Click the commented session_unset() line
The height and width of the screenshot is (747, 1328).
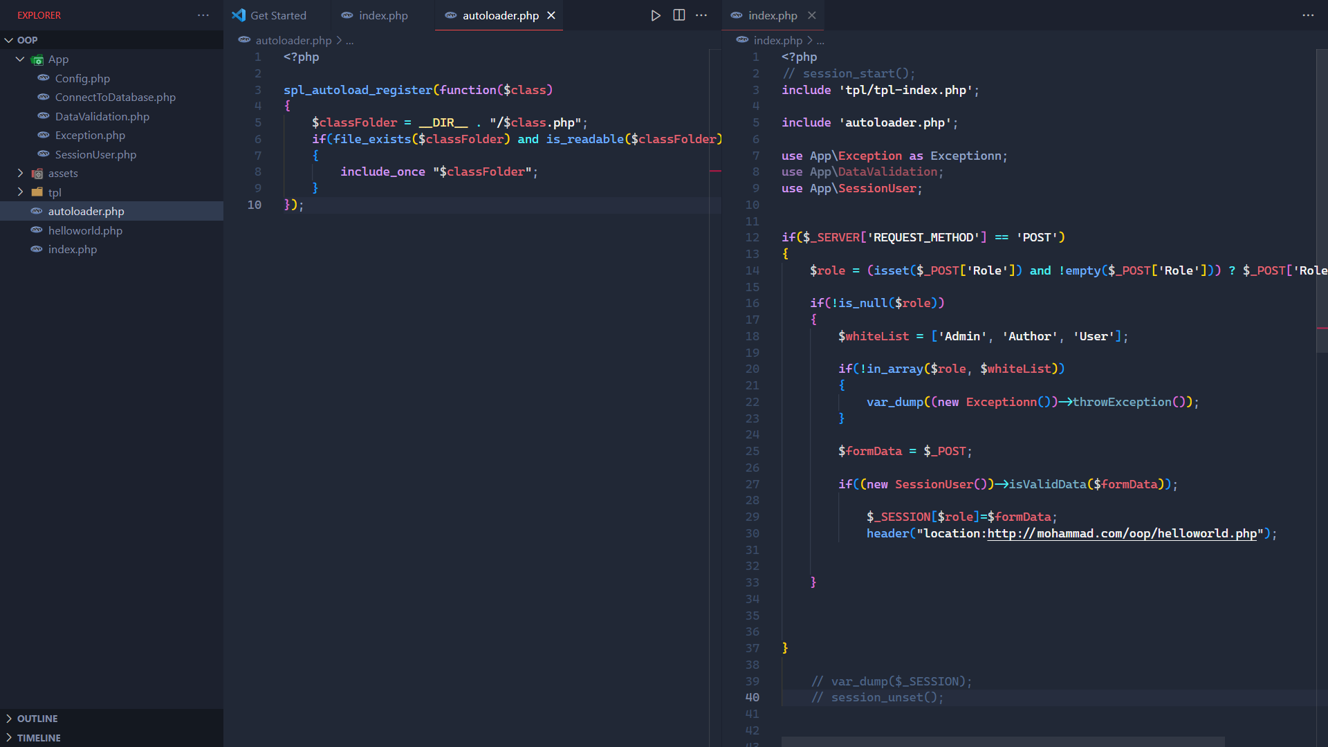point(877,697)
